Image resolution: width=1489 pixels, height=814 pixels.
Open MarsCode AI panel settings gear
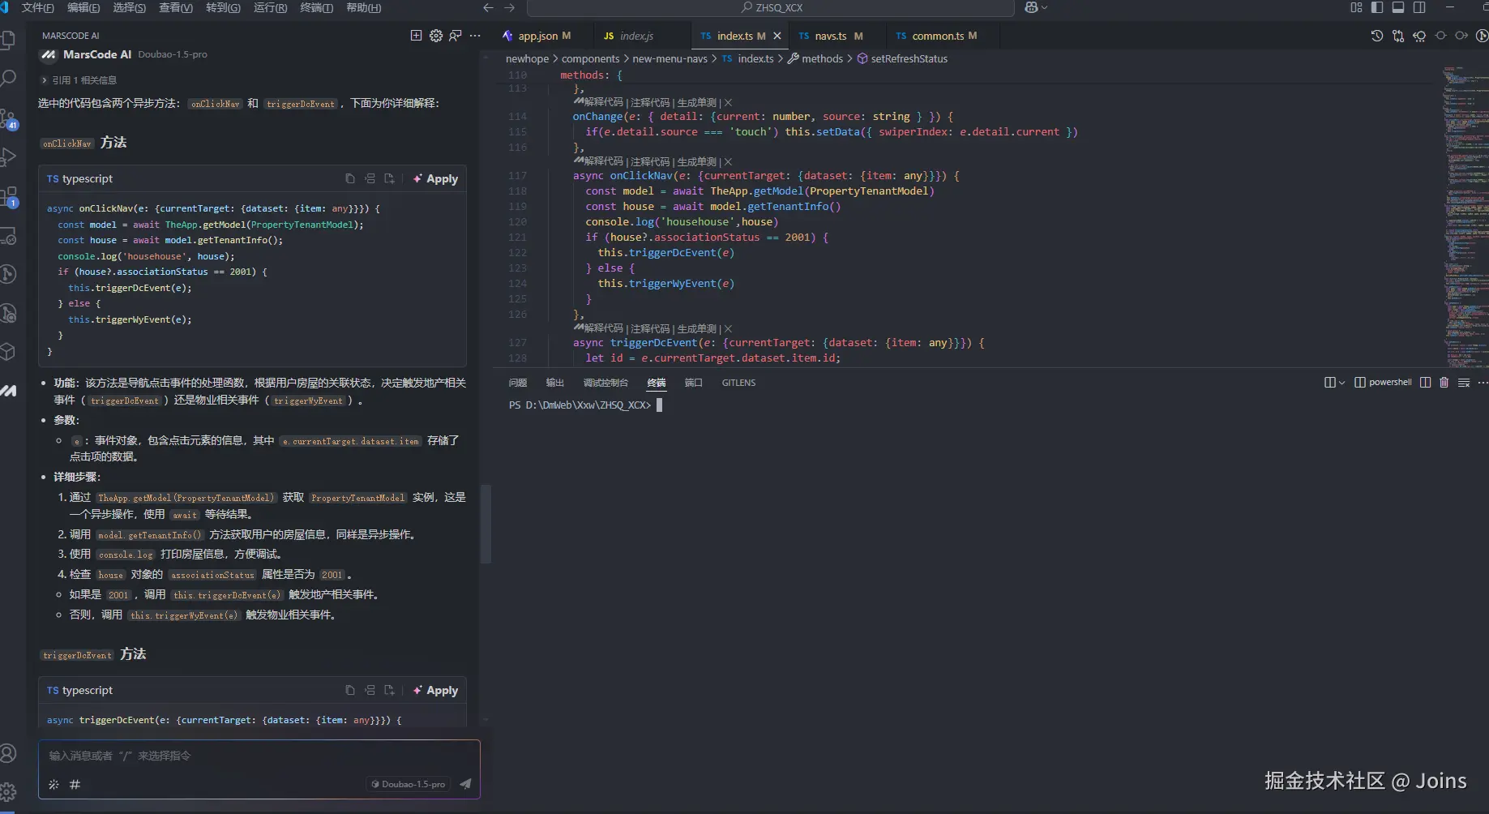point(436,36)
